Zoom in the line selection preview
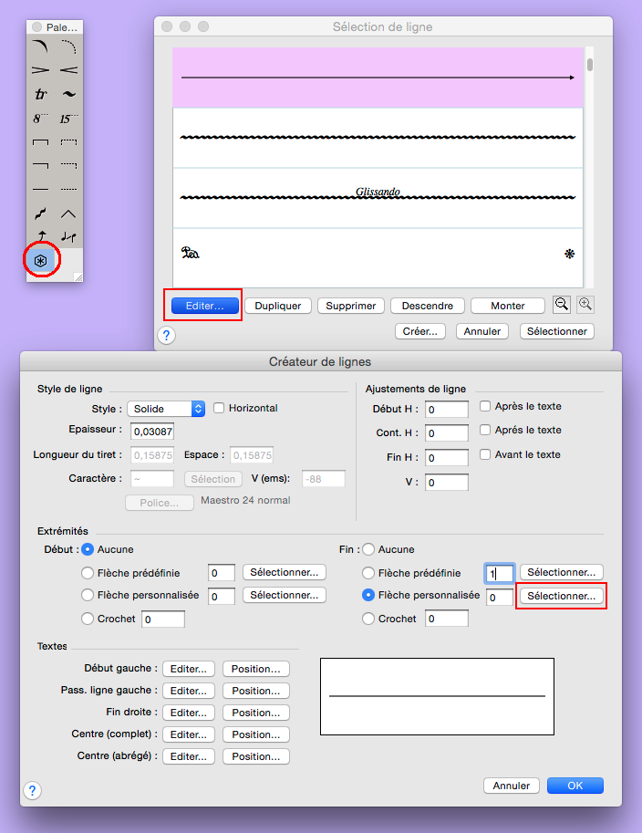642x833 pixels. tap(585, 306)
